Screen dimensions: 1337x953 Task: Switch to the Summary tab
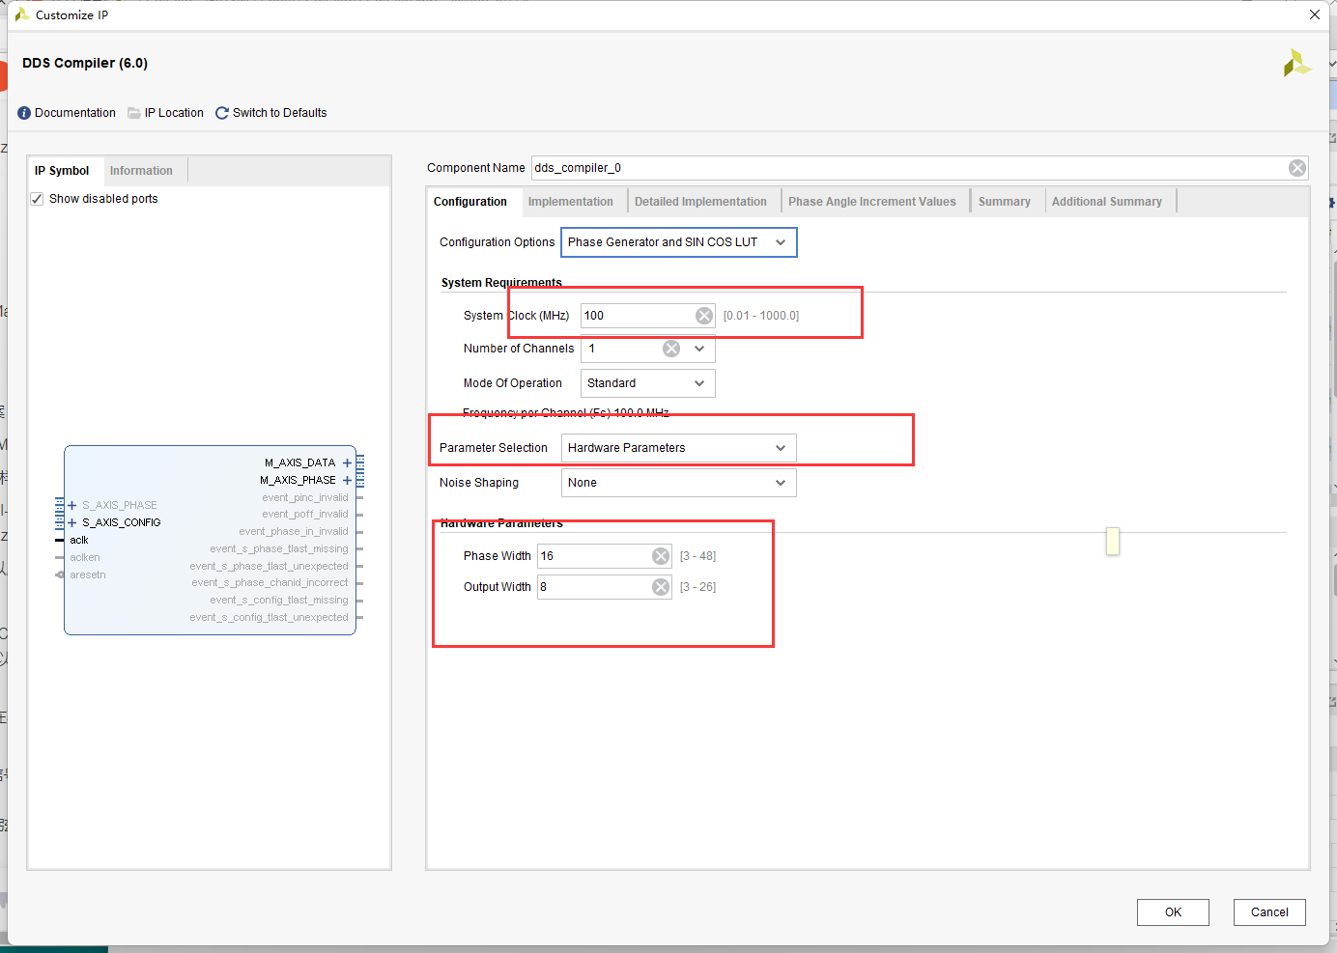tap(1005, 202)
